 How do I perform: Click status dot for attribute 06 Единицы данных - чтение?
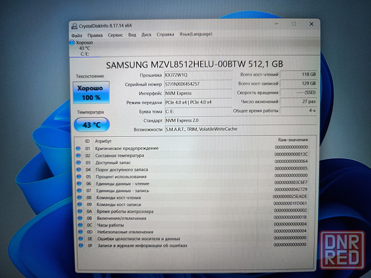[x=79, y=184]
